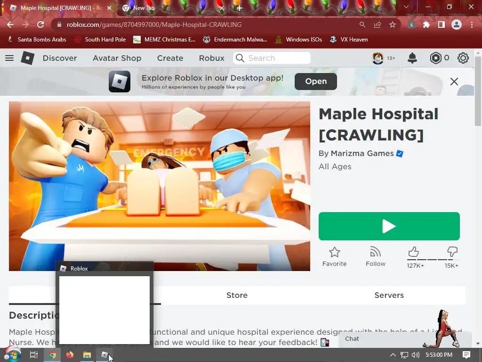The height and width of the screenshot is (362, 482).
Task: Open the MEMZ Christmas bookmark
Action: point(164,40)
